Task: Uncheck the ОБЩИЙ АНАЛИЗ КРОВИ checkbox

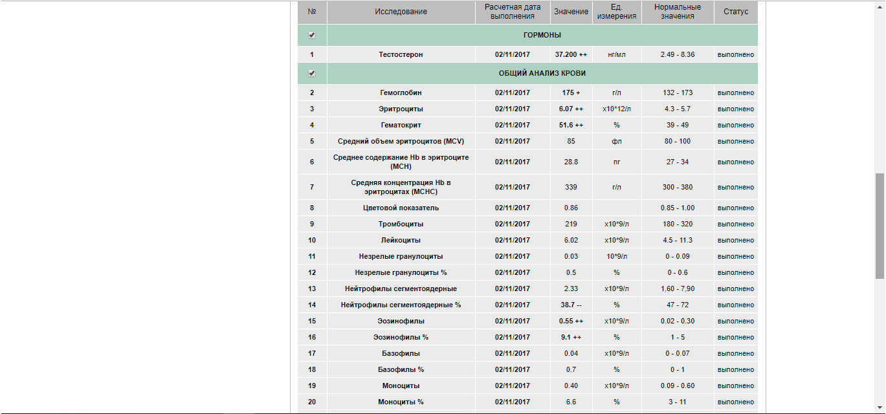Action: tap(312, 73)
